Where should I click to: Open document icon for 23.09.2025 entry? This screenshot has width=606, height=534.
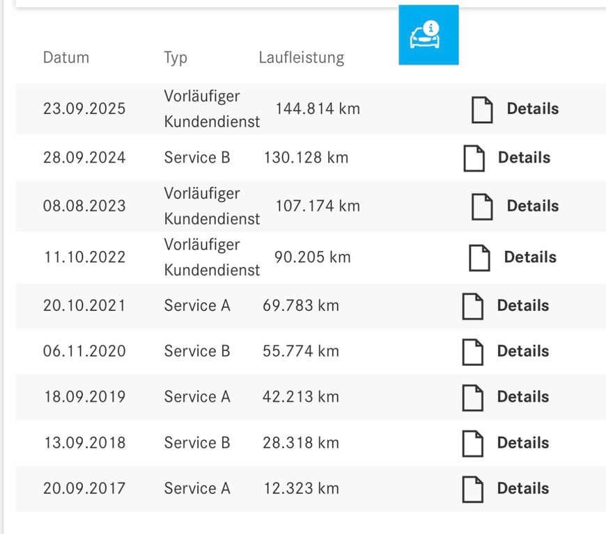pyautogui.click(x=482, y=109)
